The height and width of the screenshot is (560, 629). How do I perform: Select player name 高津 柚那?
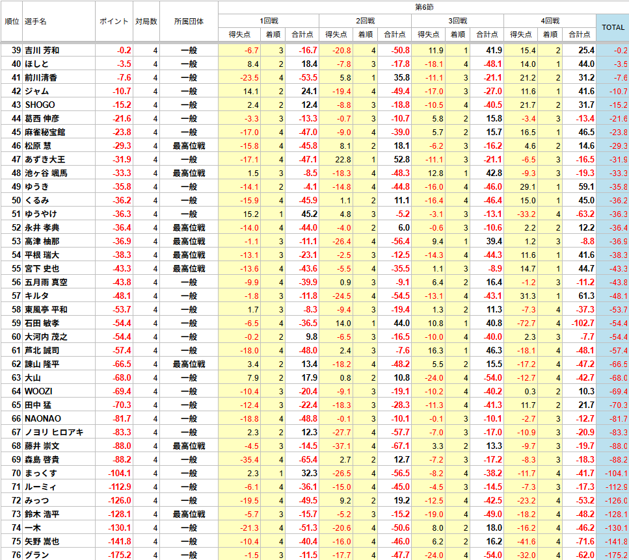click(x=42, y=241)
